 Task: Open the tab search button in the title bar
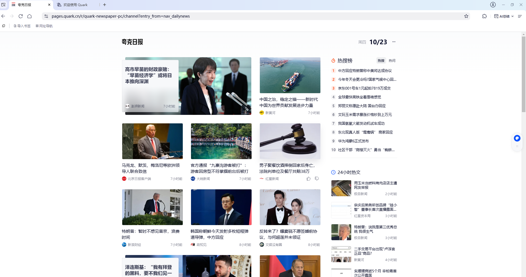pyautogui.click(x=3, y=5)
